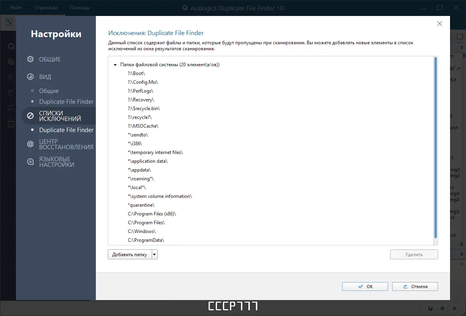Screen dimensions: 466x316
Task: Click the exclusion list scrollbar
Action: click(434, 152)
